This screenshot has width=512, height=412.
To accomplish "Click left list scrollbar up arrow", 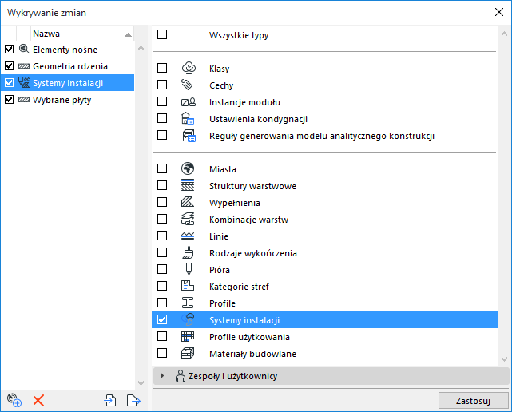I will coord(141,49).
